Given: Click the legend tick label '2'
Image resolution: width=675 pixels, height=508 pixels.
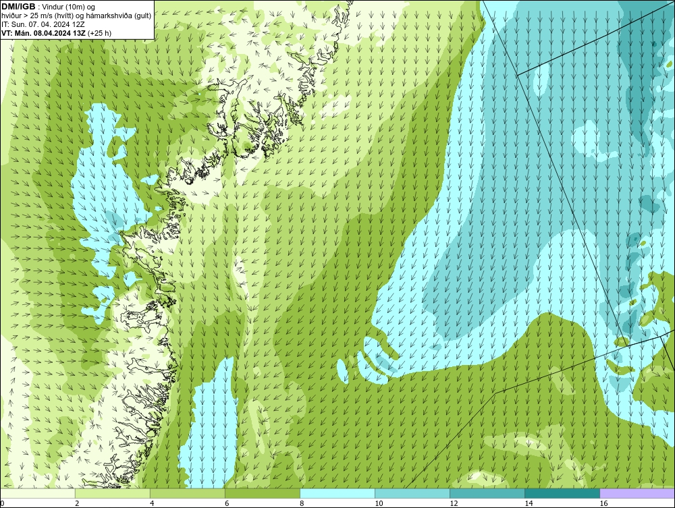Looking at the screenshot, I should 77,504.
